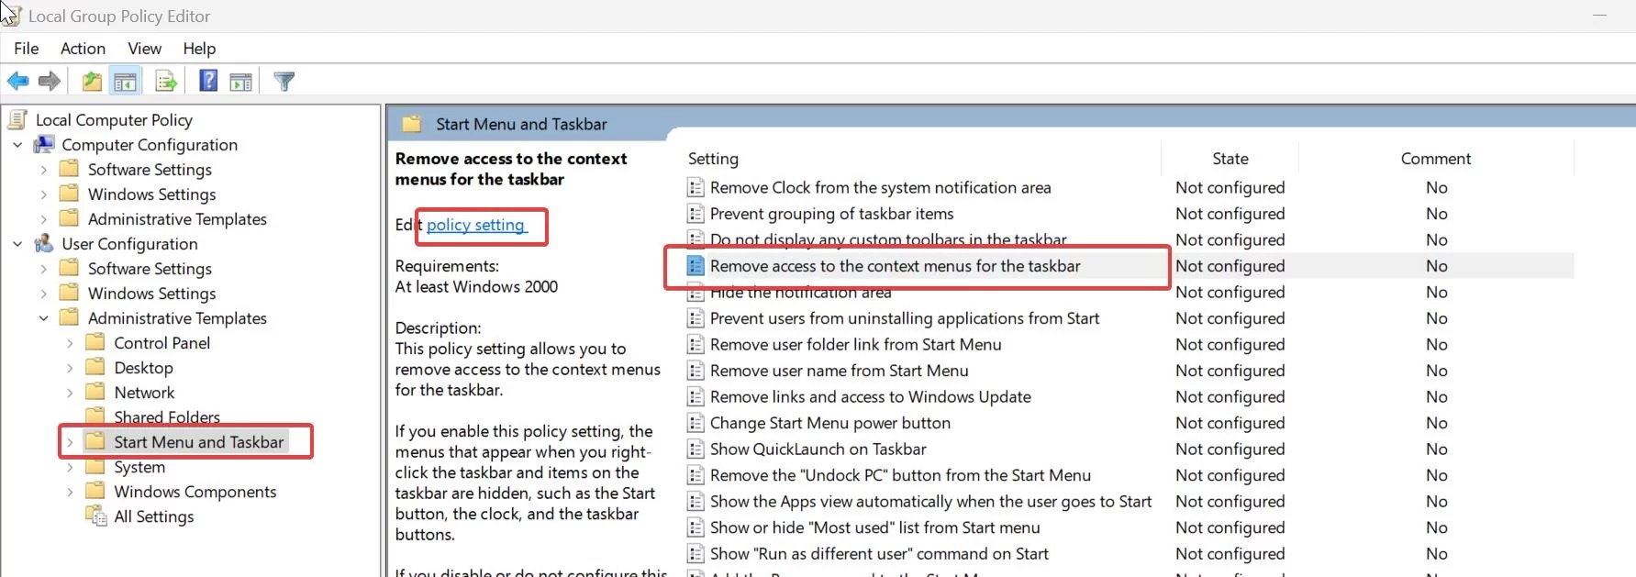The height and width of the screenshot is (577, 1636).
Task: Click the Filter funnel toolbar icon
Action: point(284,82)
